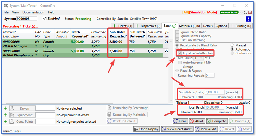Image resolution: width=257 pixels, height=137 pixels.
Task: Click the collapse-arrows icon beside Network Status
Action: coord(242,12)
